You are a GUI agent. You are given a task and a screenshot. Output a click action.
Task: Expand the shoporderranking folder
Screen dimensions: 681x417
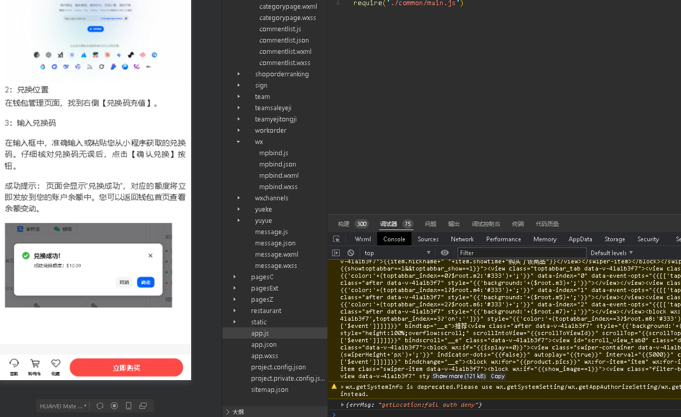238,74
